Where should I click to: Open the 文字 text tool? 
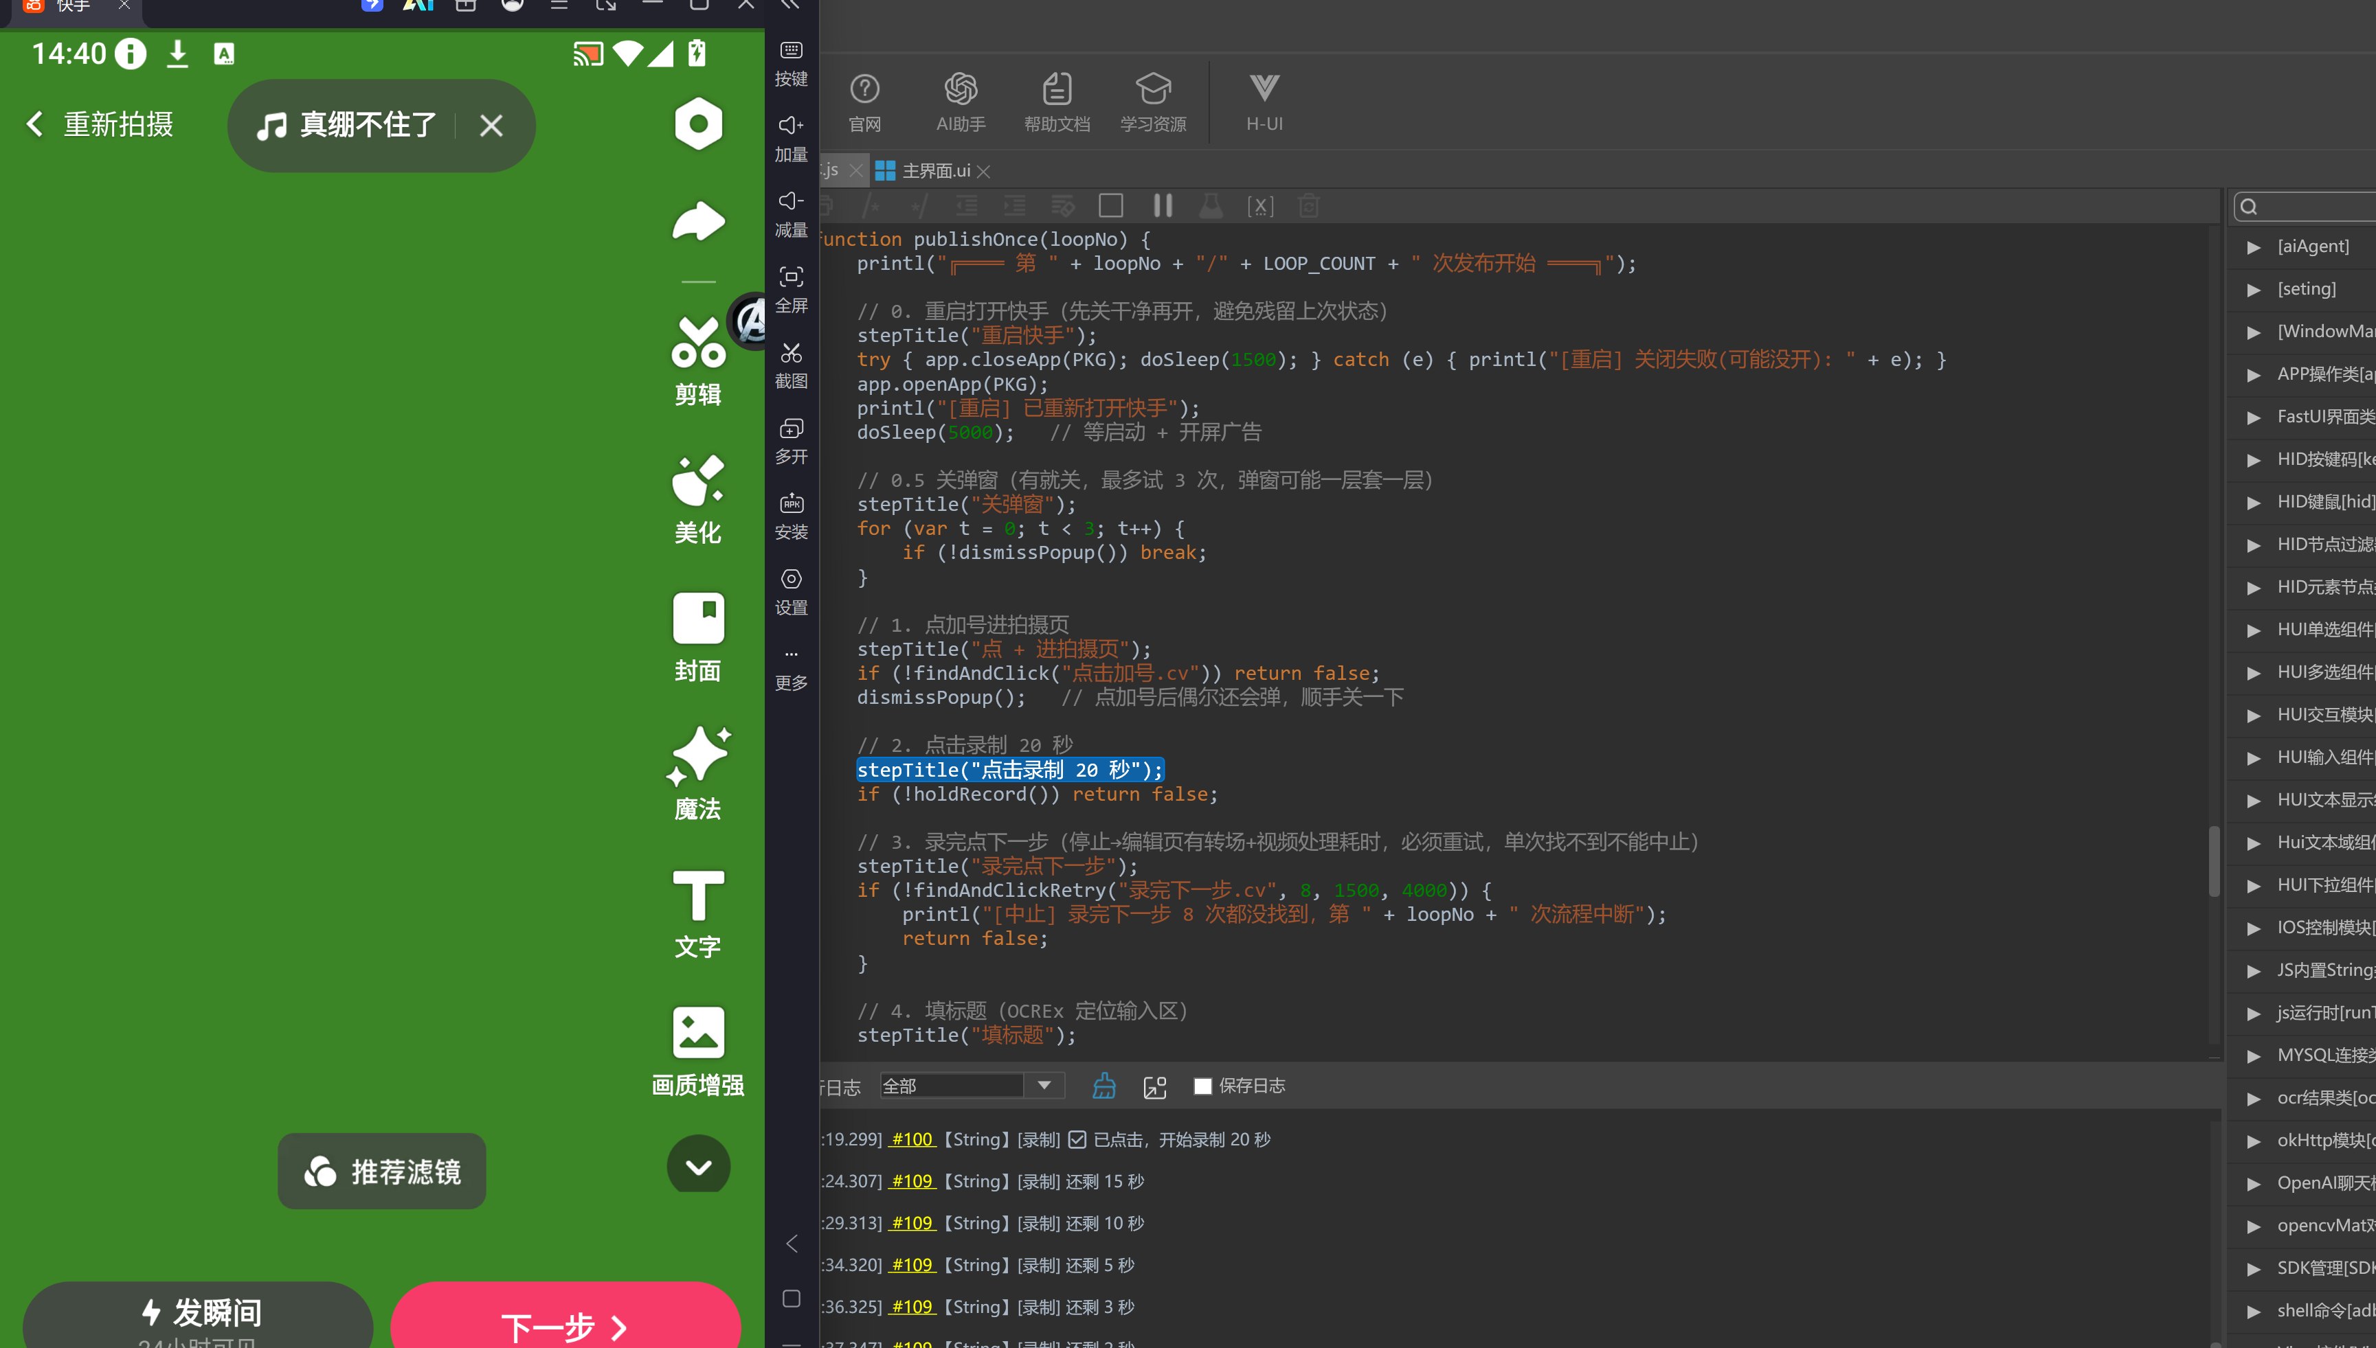697,914
